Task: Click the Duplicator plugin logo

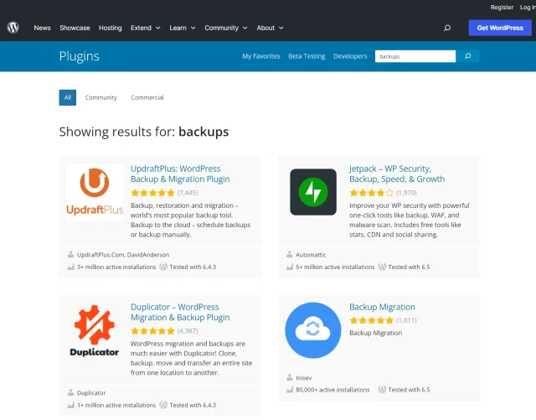Action: click(x=95, y=330)
